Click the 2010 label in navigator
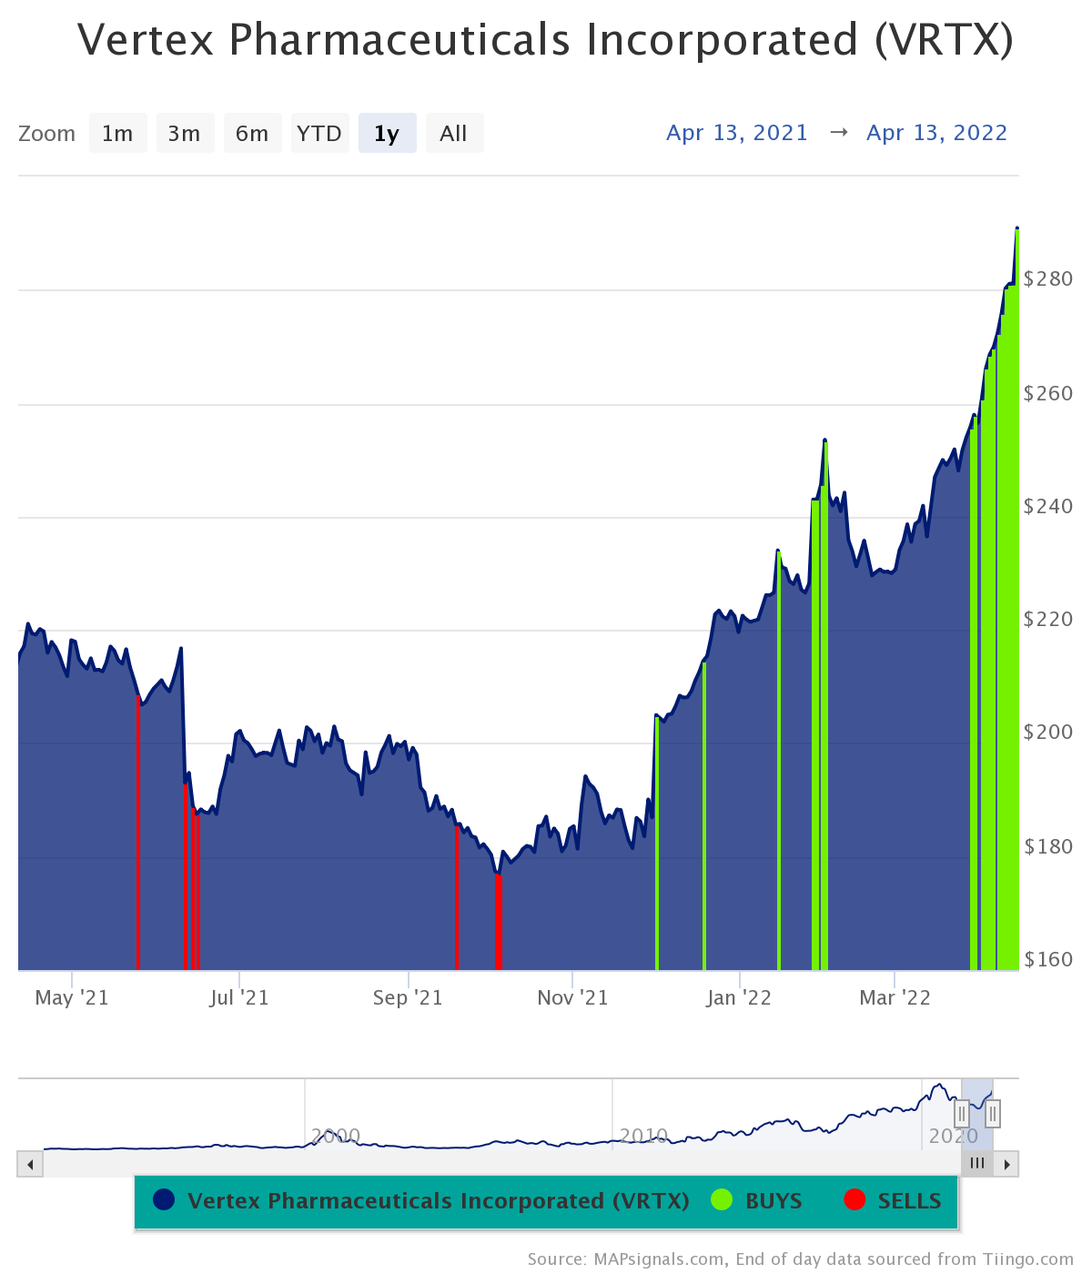The image size is (1092, 1274). (x=644, y=1136)
